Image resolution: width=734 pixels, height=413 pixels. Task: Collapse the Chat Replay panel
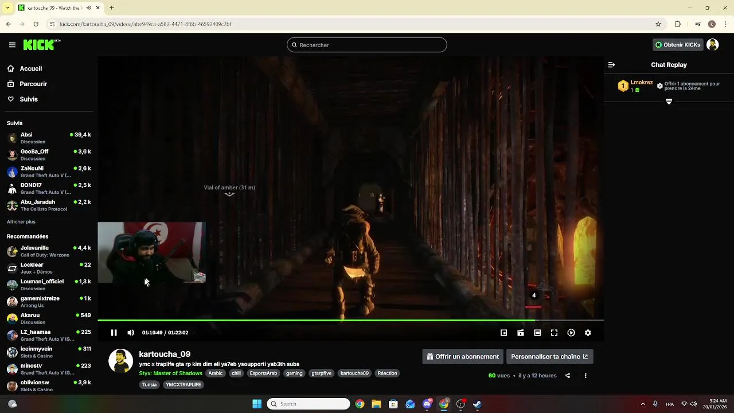[x=611, y=65]
